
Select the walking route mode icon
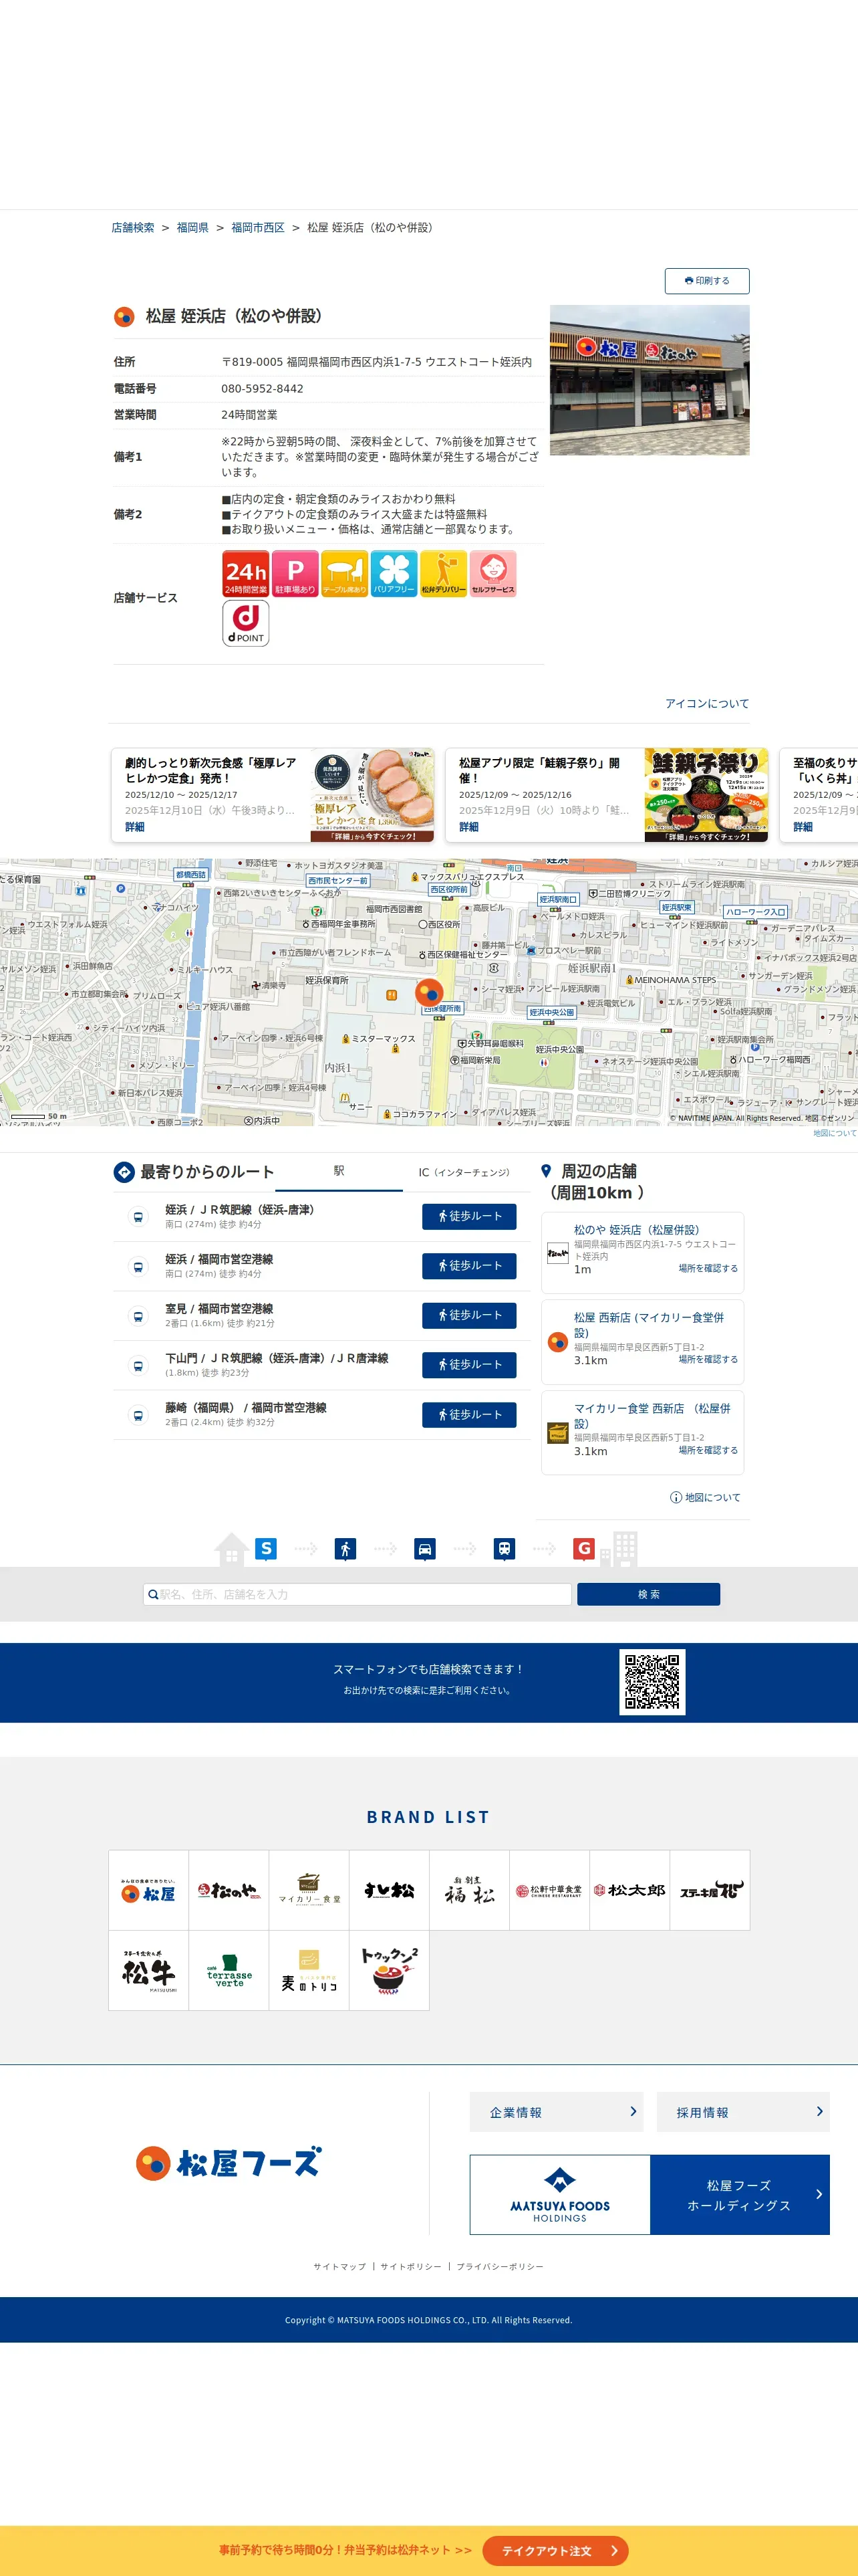pos(345,1549)
